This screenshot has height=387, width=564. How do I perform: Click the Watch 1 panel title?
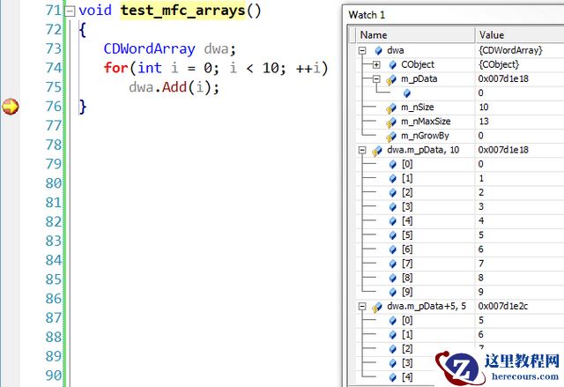coord(367,15)
